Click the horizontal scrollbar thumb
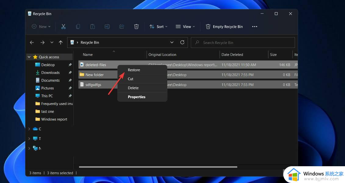The image size is (345, 183). tap(158, 167)
